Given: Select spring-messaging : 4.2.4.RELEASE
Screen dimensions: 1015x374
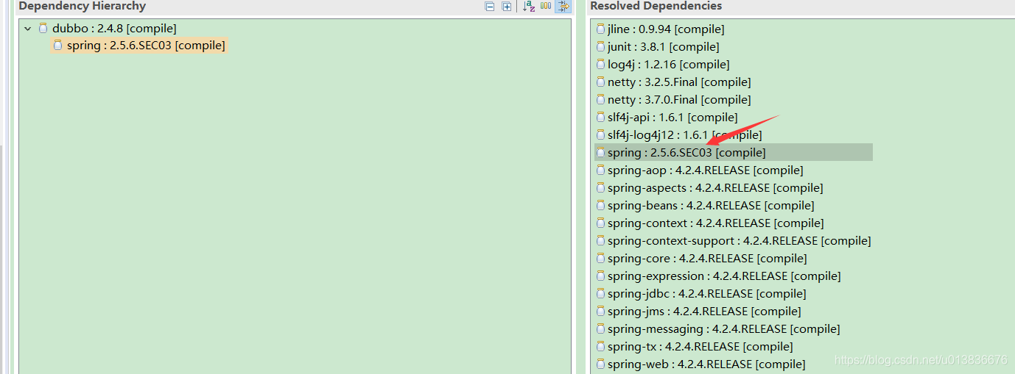Looking at the screenshot, I should pyautogui.click(x=724, y=329).
